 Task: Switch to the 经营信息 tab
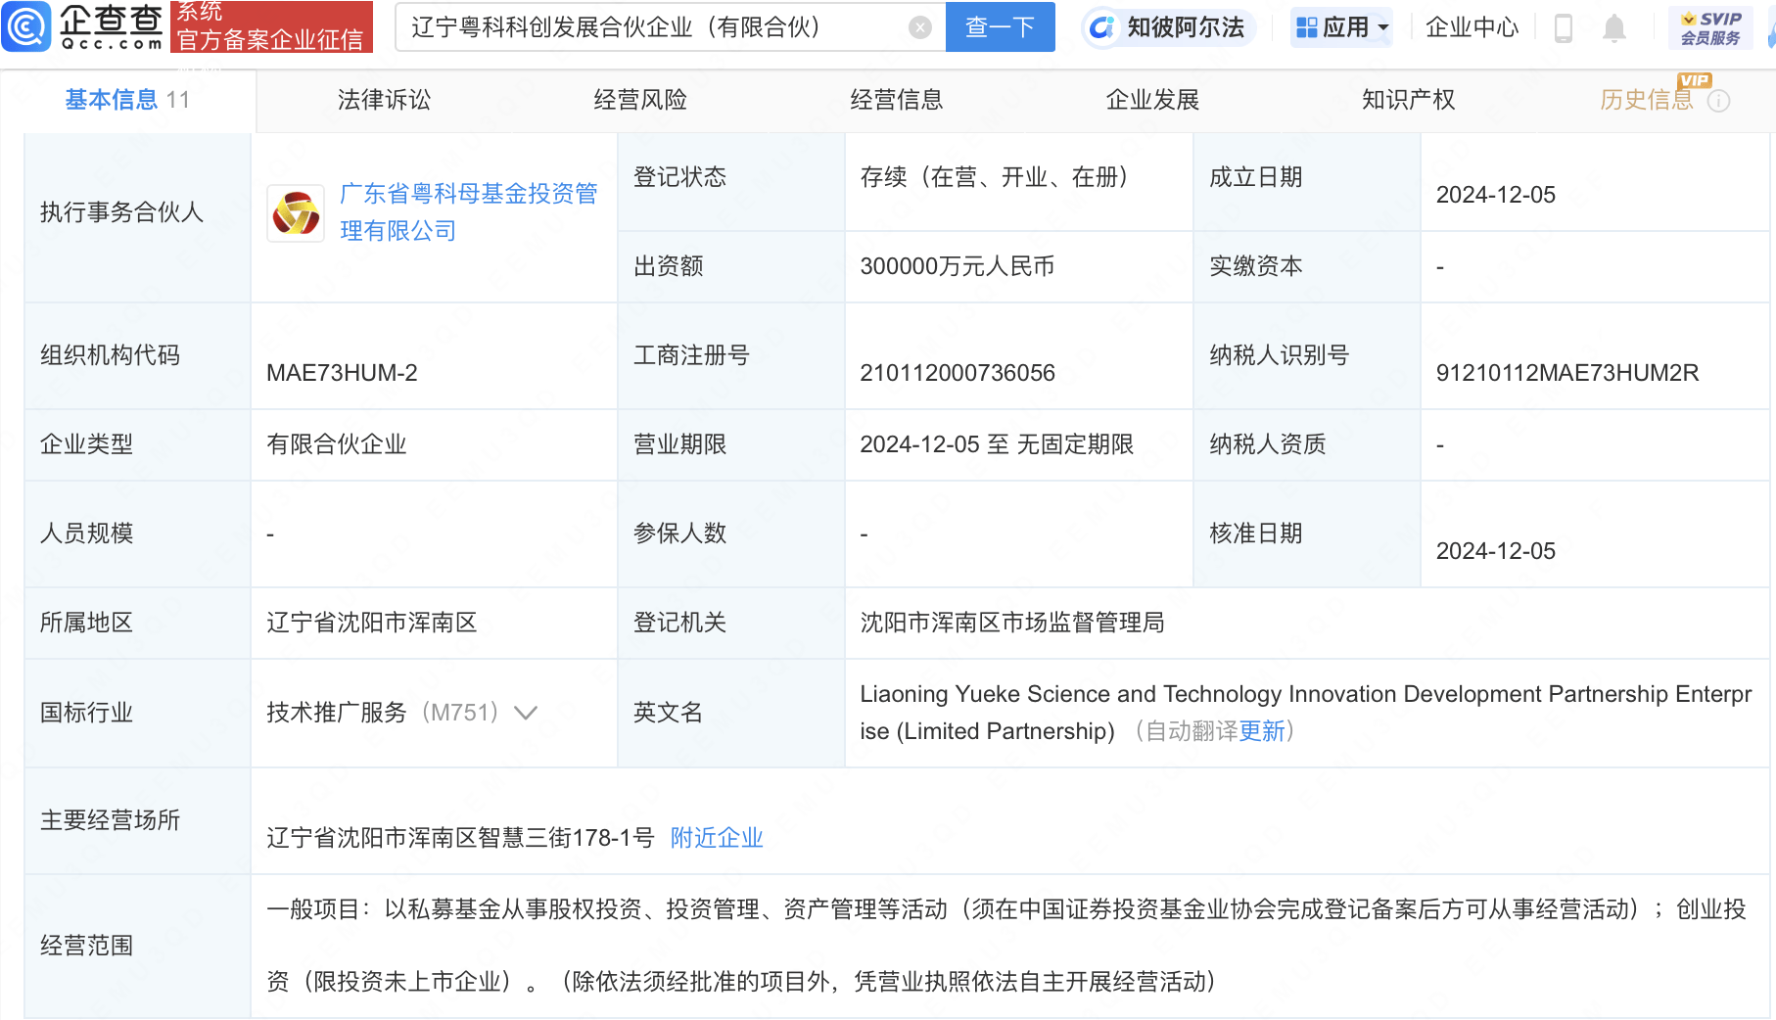(897, 100)
